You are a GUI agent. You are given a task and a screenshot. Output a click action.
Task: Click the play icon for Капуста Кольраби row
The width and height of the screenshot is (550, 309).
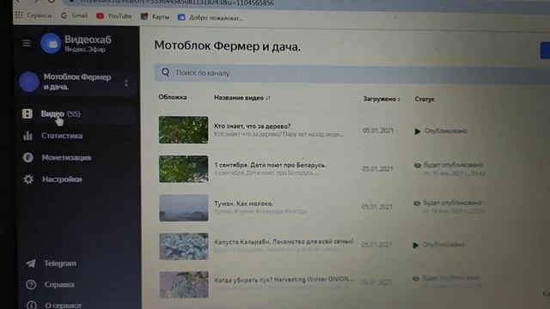(x=416, y=245)
